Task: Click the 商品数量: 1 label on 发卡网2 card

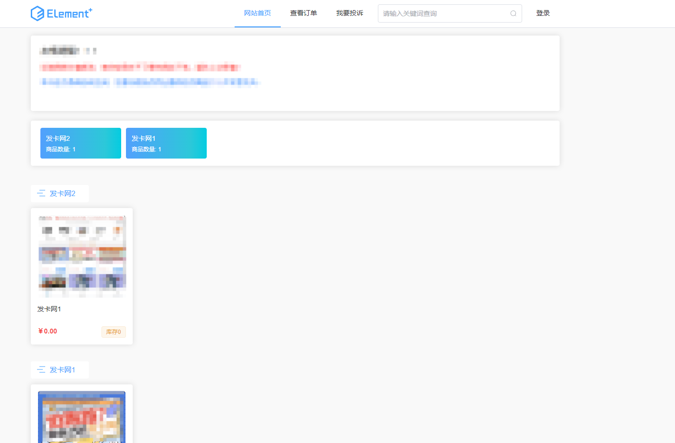Action: pyautogui.click(x=59, y=149)
